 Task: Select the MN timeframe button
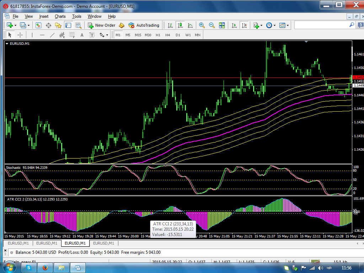(x=198, y=35)
